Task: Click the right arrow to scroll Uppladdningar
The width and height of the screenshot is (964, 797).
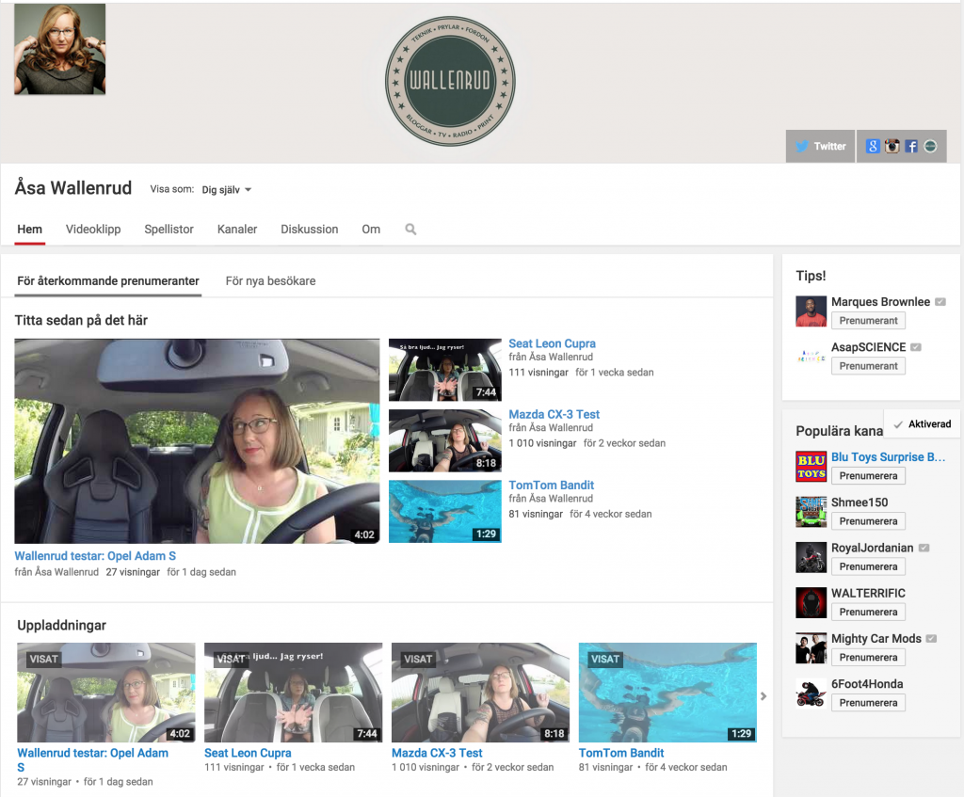Action: (x=763, y=696)
